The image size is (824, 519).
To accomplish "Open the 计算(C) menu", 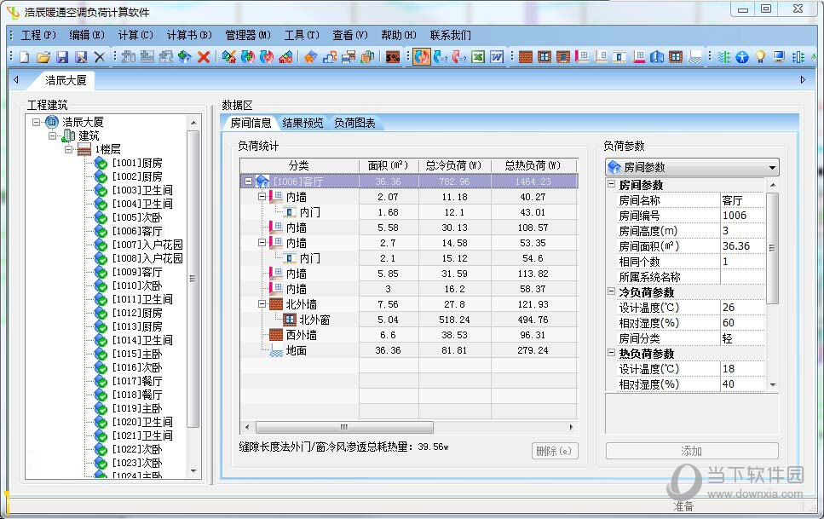I will click(135, 35).
